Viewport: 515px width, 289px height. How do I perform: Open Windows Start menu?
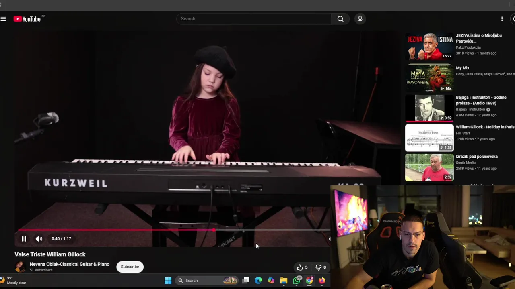coord(168,281)
